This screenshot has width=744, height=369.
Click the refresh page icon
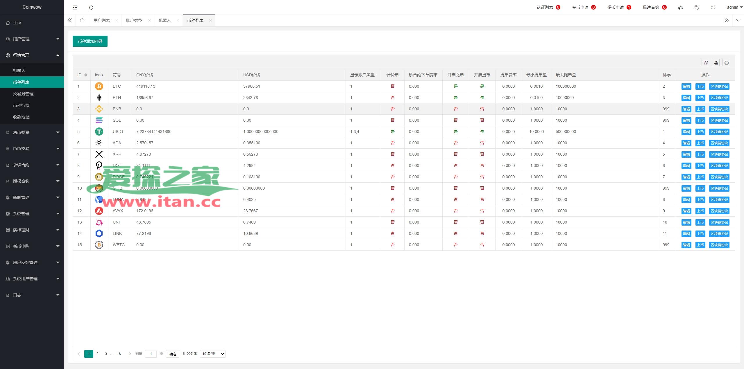(91, 8)
